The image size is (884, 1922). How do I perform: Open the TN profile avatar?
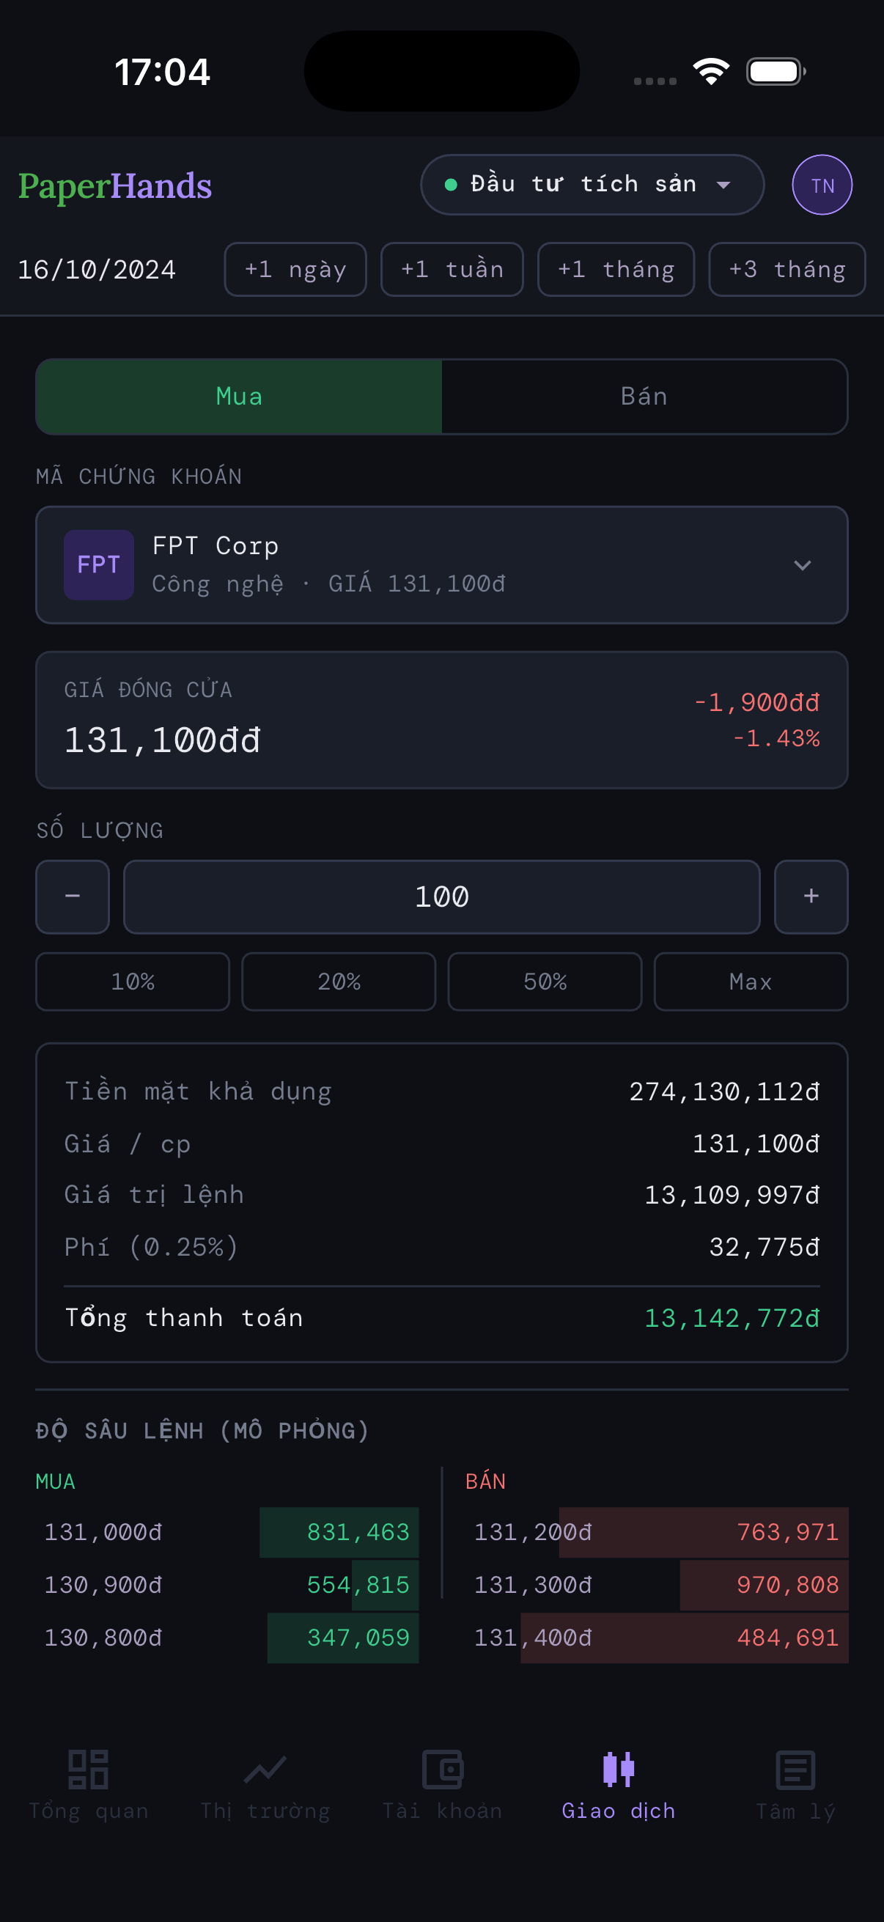822,185
